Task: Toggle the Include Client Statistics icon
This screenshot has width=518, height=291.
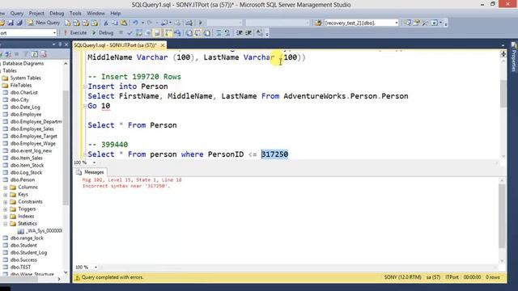Action: [178, 32]
